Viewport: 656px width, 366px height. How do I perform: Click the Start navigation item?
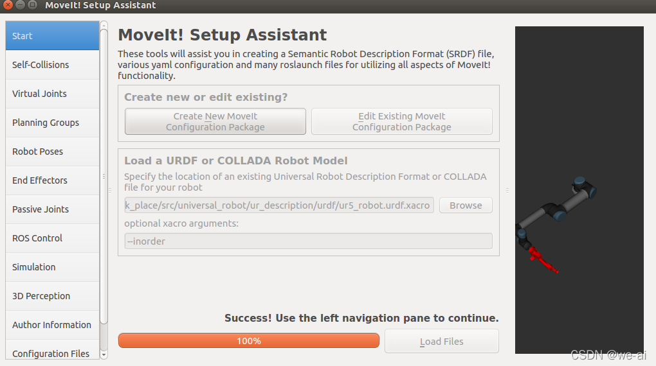click(51, 36)
